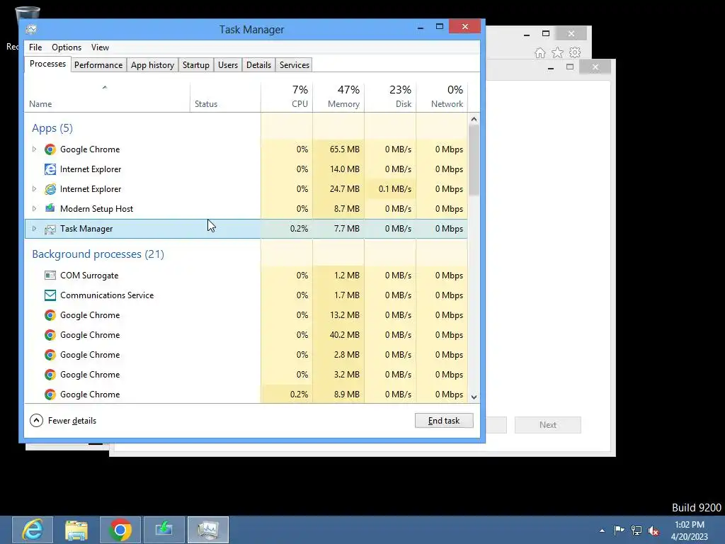Click the Task Manager title bar icon

pos(31,29)
